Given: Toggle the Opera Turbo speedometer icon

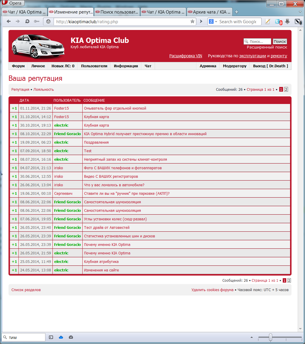Looking at the screenshot, I should pos(71,337).
